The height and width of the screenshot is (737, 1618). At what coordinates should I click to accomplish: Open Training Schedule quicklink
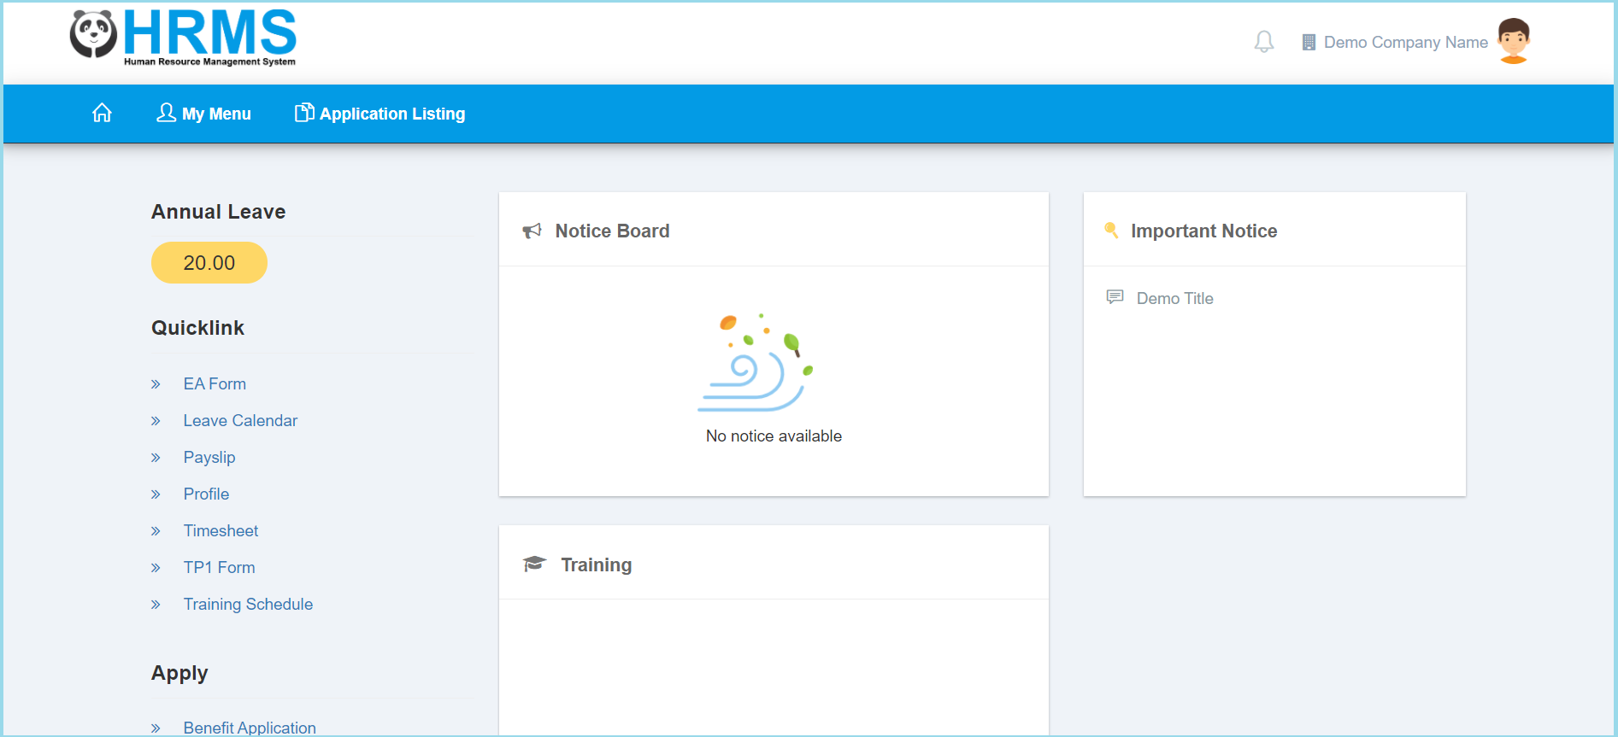248,605
